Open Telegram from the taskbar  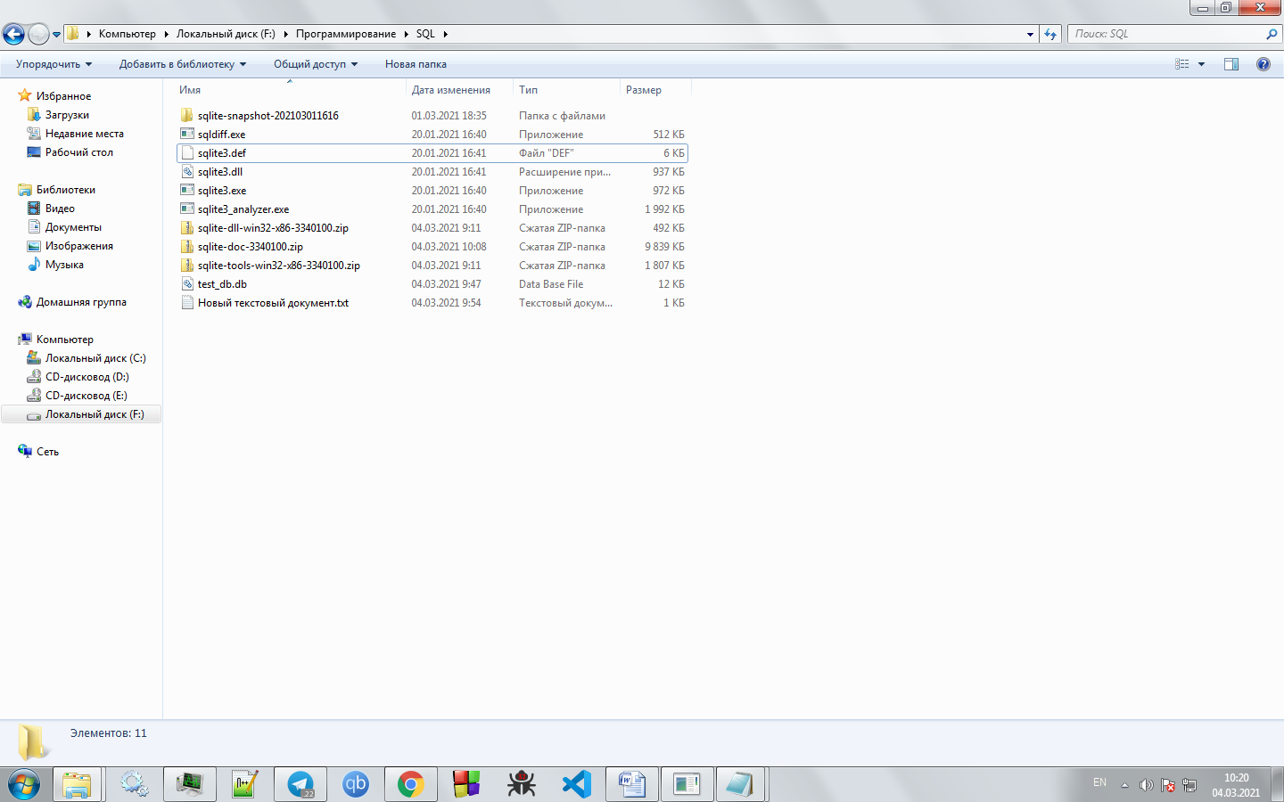300,784
